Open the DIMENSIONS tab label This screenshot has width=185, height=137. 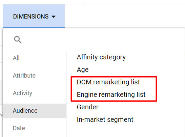pos(31,17)
